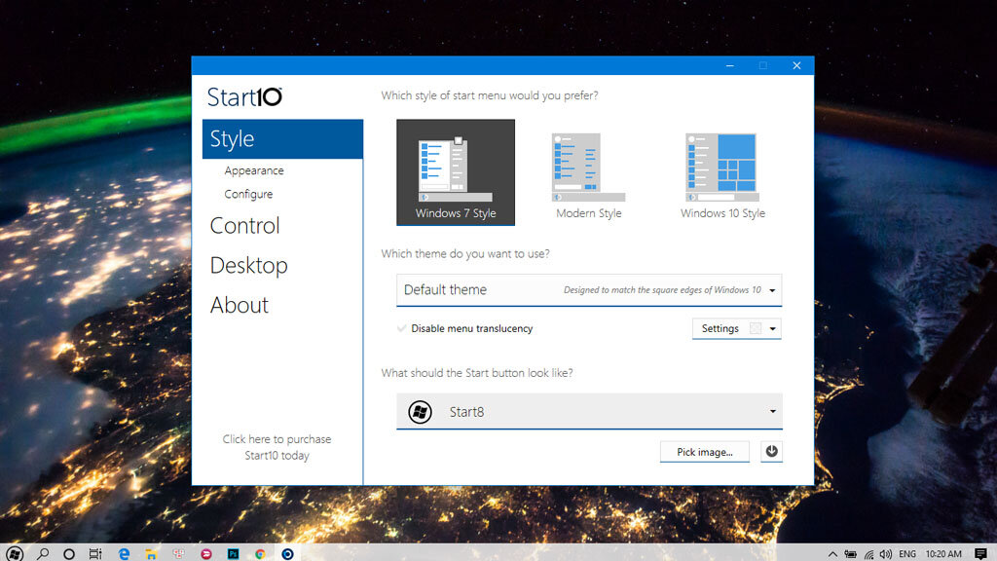Open Task View on taskbar
The width and height of the screenshot is (997, 561).
95,554
